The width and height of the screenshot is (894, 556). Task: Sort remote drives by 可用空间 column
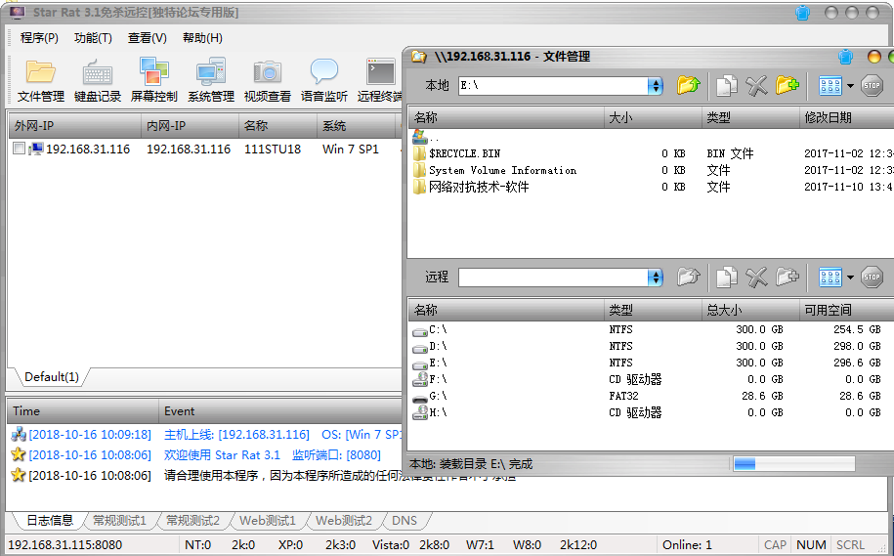coord(847,310)
